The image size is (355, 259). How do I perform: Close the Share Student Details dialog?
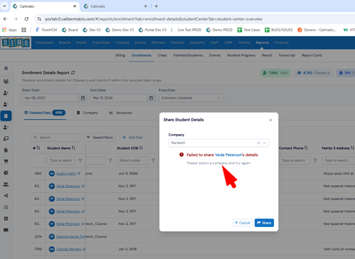(x=271, y=120)
